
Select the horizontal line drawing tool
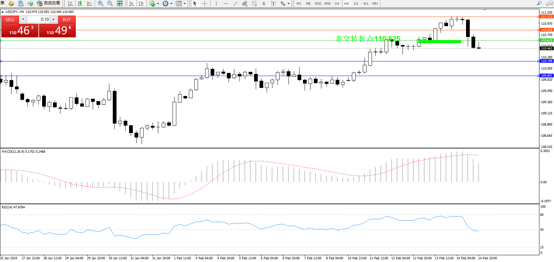click(x=226, y=3)
